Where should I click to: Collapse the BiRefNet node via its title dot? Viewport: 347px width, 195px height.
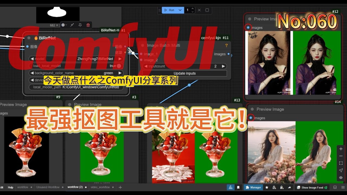pos(29,38)
